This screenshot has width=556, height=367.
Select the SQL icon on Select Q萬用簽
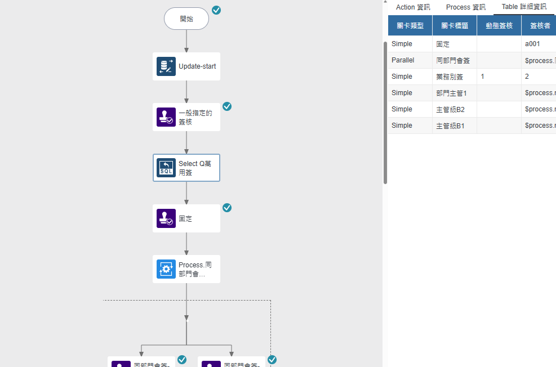[x=166, y=168]
